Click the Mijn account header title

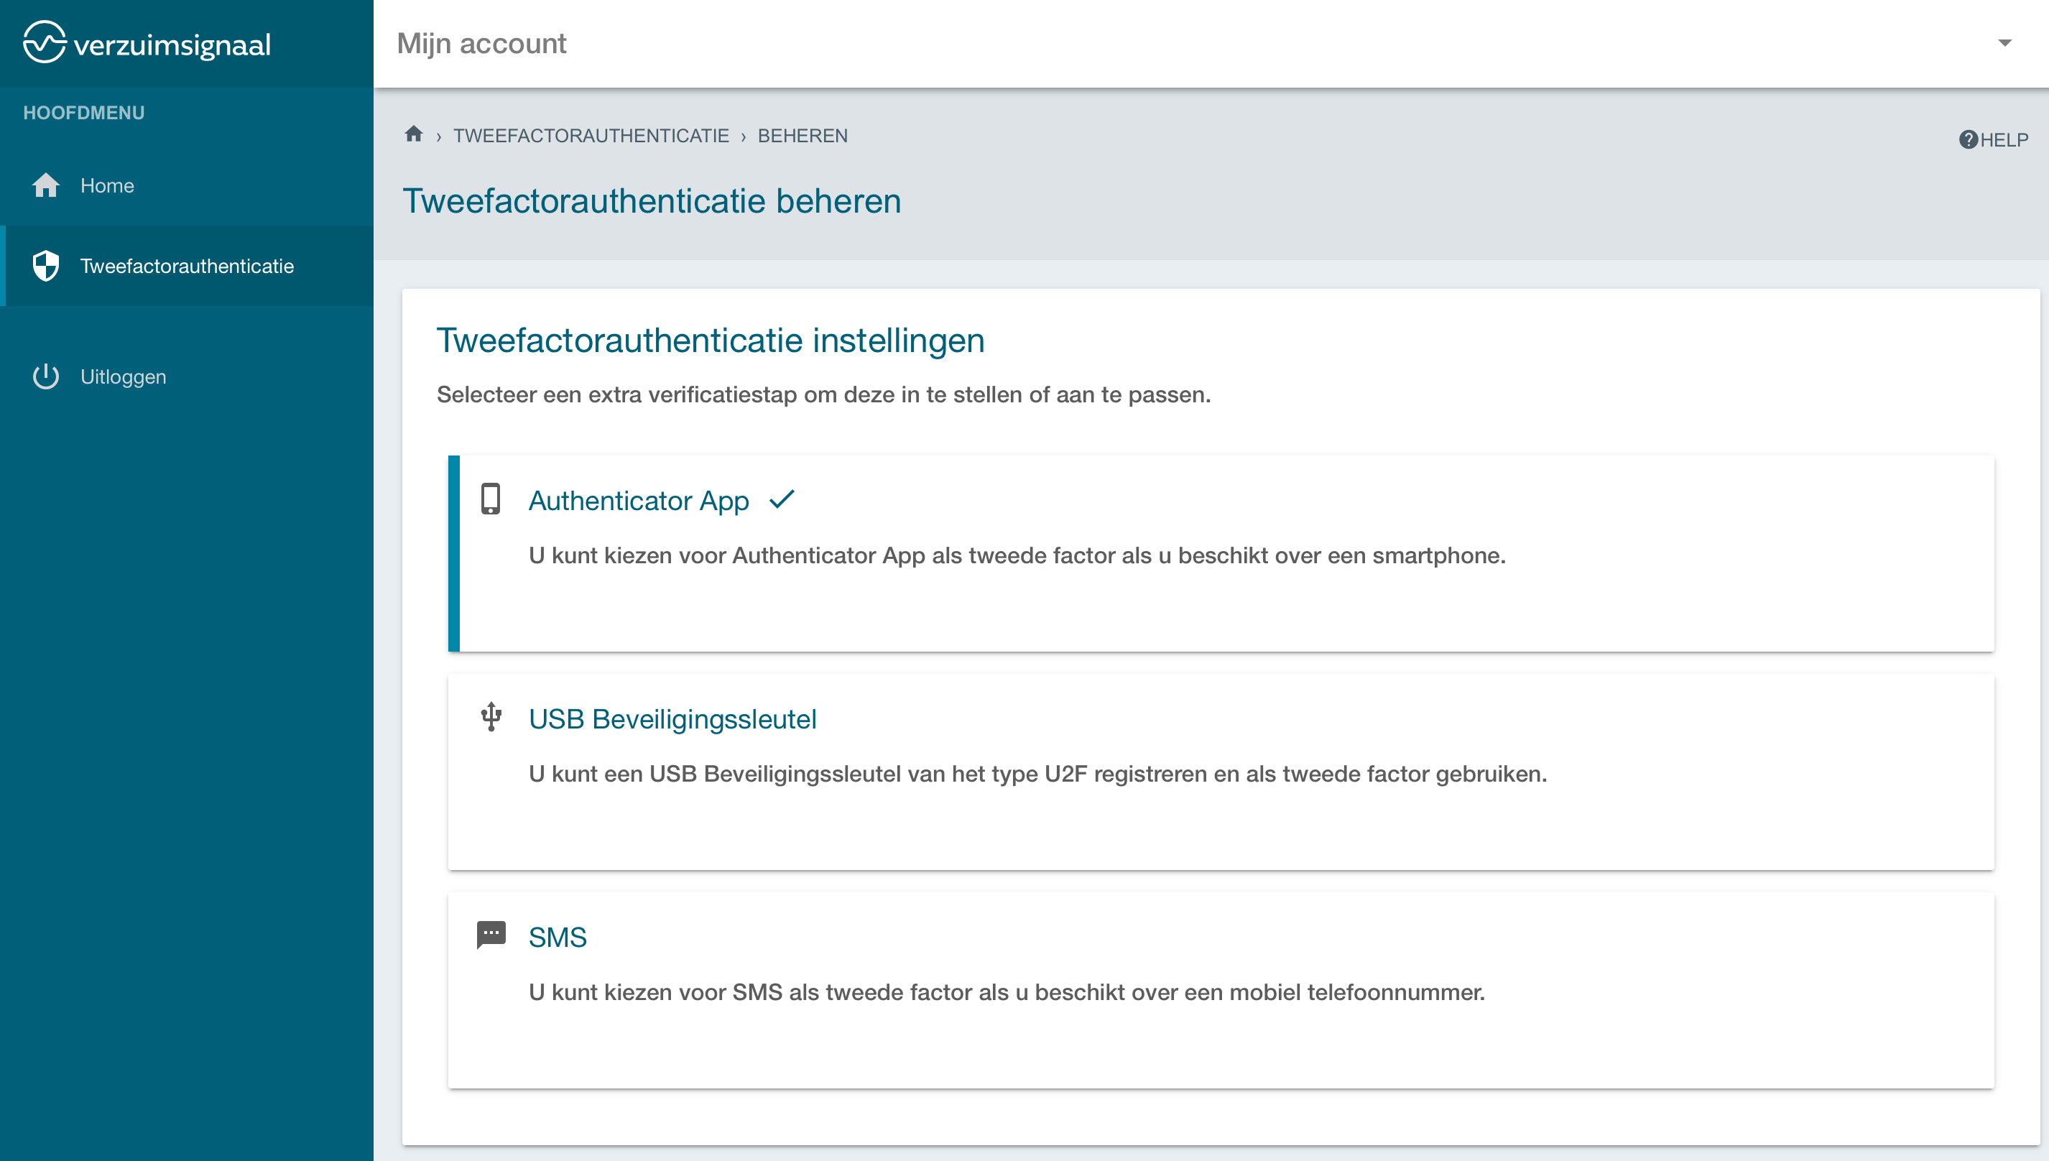click(481, 43)
